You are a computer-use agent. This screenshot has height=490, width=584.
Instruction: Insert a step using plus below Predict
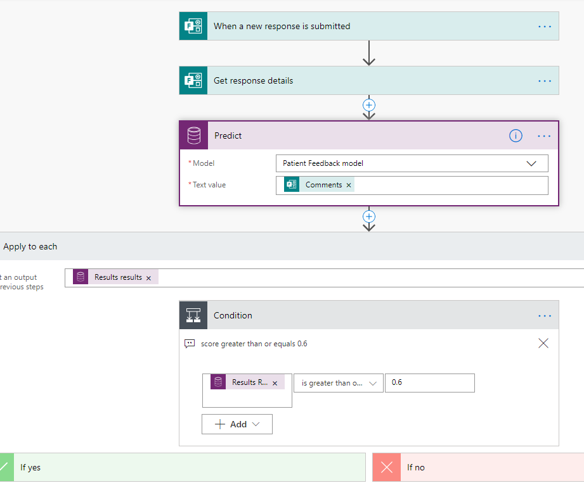369,217
